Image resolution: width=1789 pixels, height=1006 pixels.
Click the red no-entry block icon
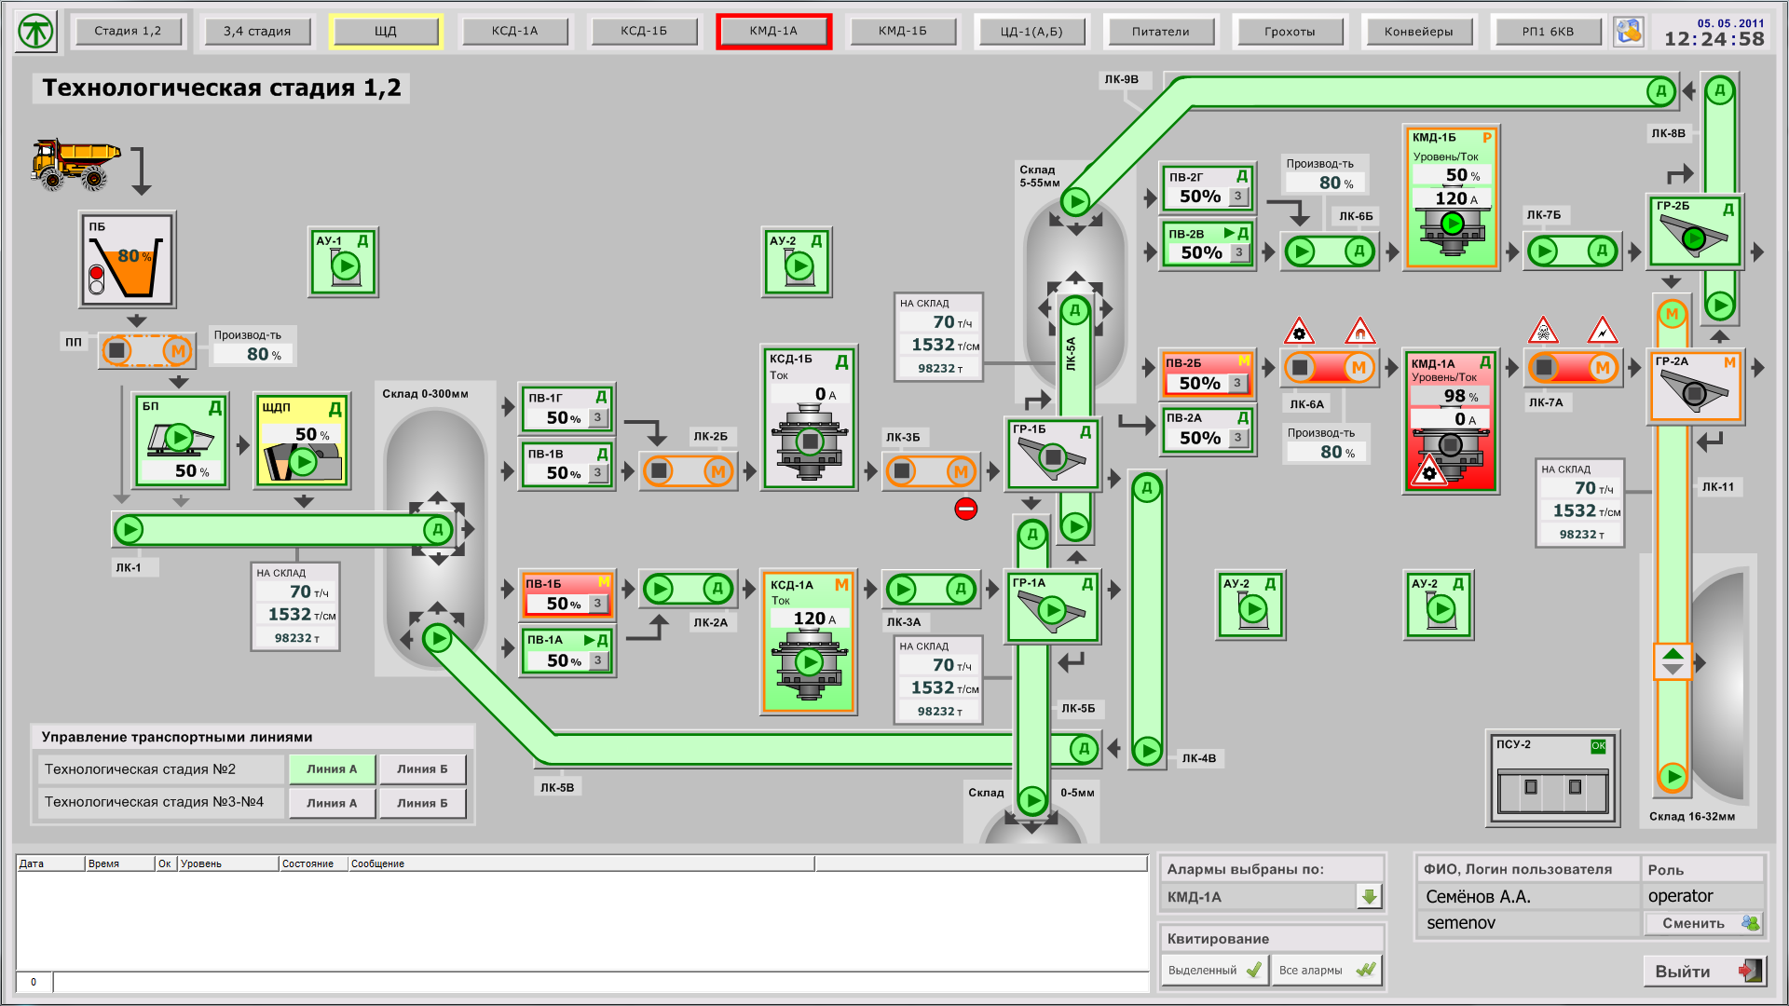click(965, 509)
